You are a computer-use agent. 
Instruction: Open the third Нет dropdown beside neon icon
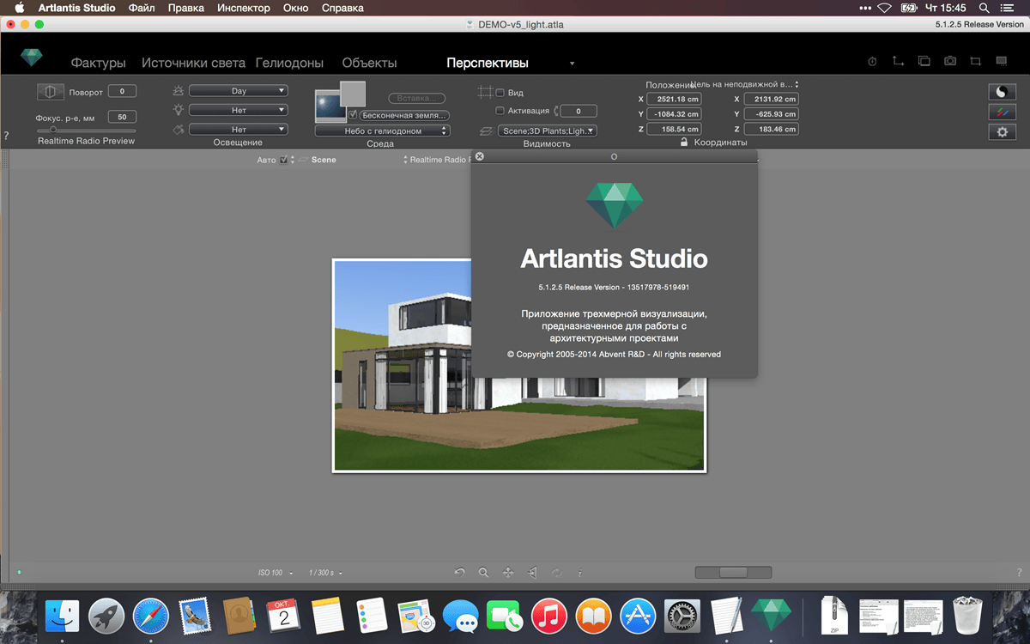click(x=239, y=130)
